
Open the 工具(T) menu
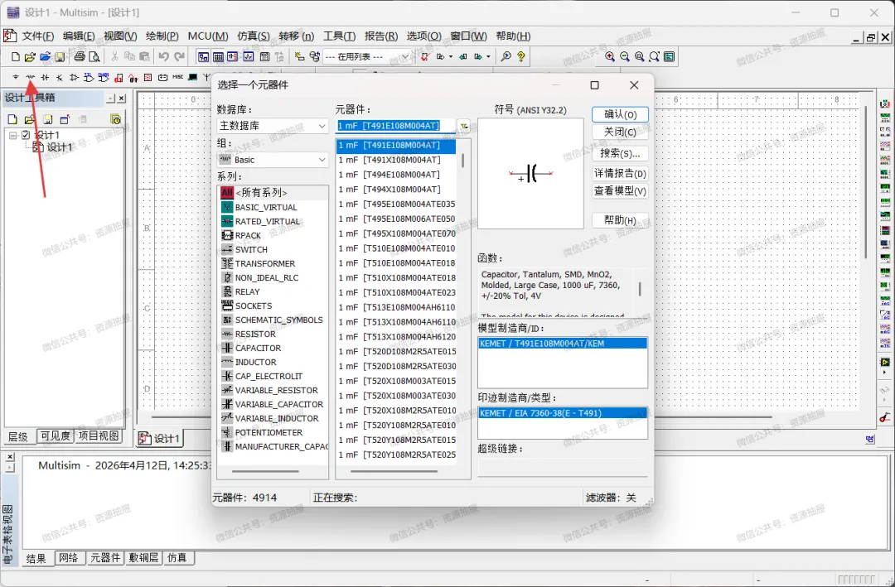[339, 36]
